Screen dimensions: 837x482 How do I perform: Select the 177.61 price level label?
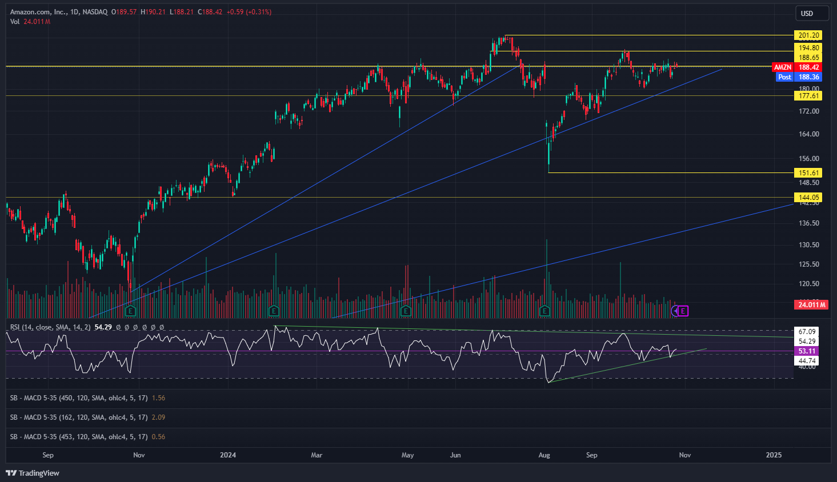click(x=808, y=96)
